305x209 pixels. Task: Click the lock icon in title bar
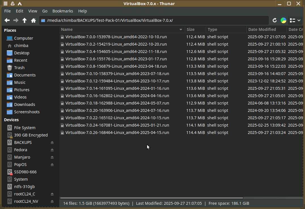(12, 3)
